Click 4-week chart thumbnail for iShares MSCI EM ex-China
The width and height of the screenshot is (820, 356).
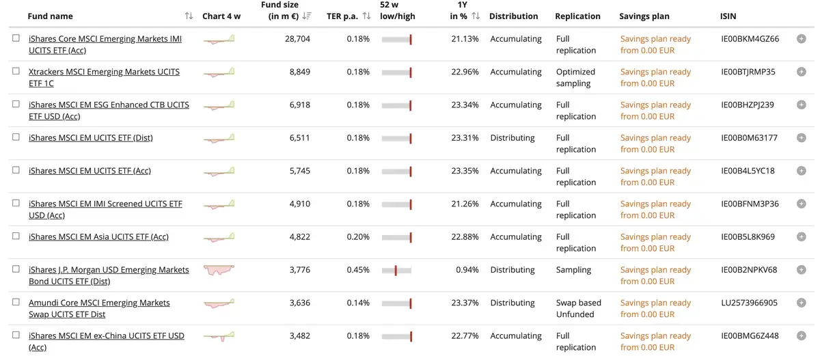click(219, 336)
